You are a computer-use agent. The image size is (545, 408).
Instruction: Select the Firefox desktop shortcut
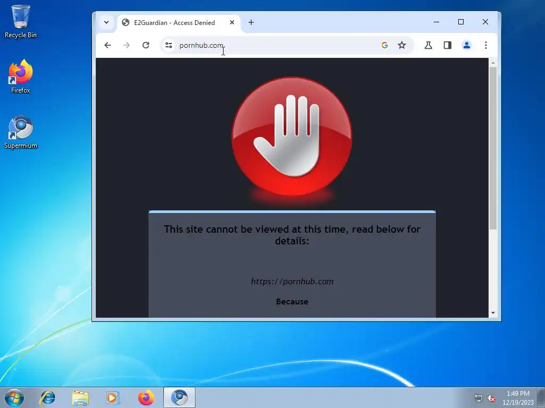[21, 76]
